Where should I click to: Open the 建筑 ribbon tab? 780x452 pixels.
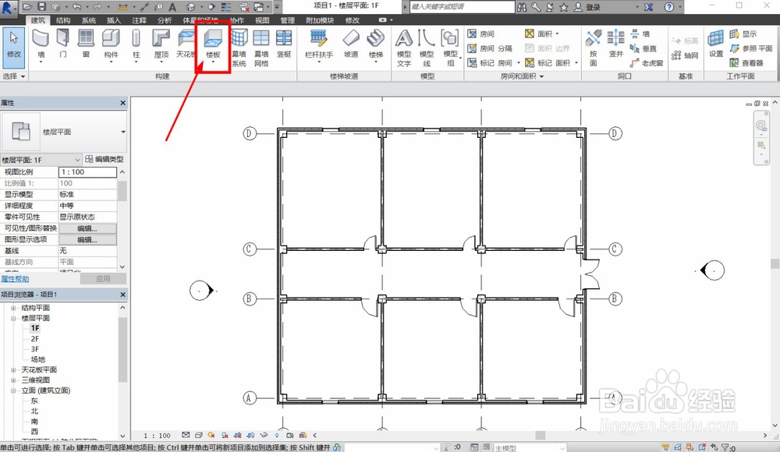pos(37,20)
